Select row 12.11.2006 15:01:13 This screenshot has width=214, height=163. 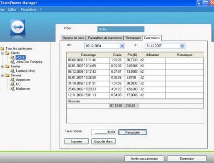point(135,95)
